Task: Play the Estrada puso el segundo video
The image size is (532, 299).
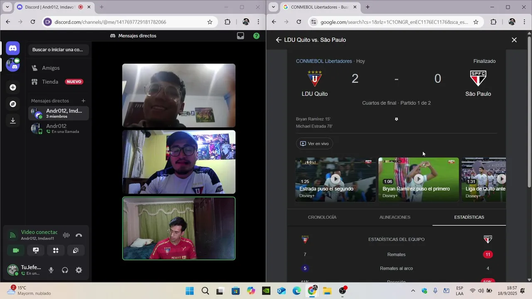Action: pyautogui.click(x=335, y=179)
